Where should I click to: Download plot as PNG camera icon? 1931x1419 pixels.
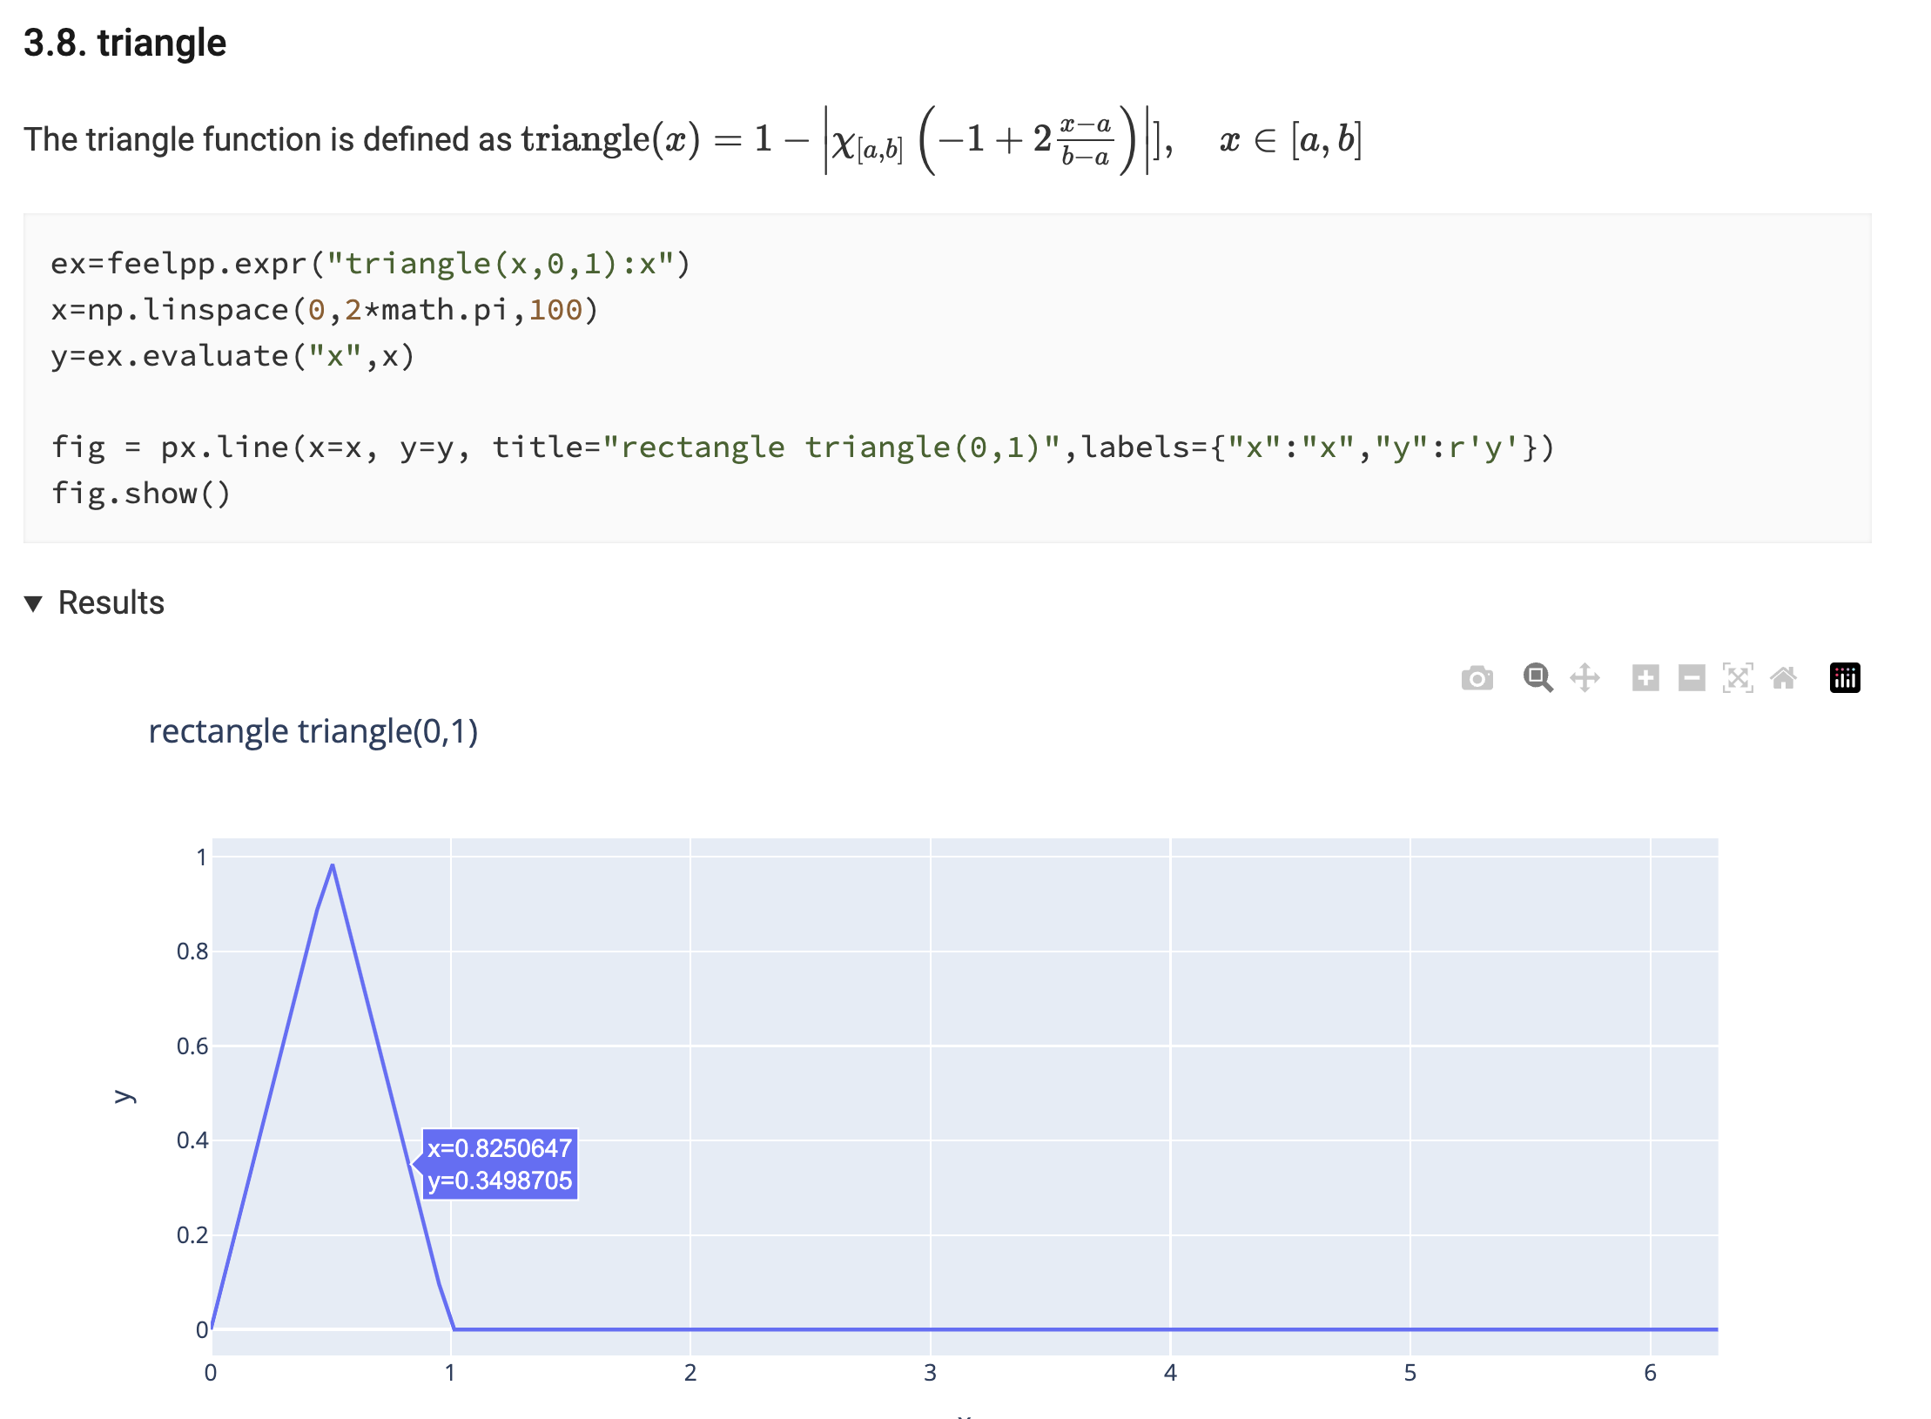[x=1477, y=677]
